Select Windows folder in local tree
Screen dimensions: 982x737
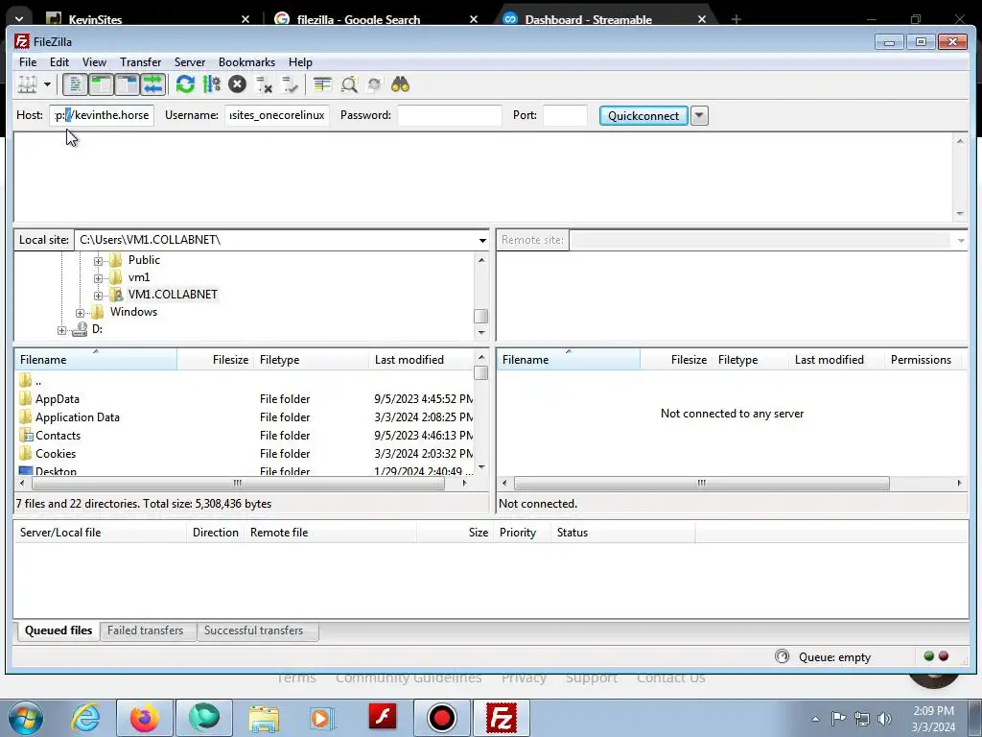point(133,312)
